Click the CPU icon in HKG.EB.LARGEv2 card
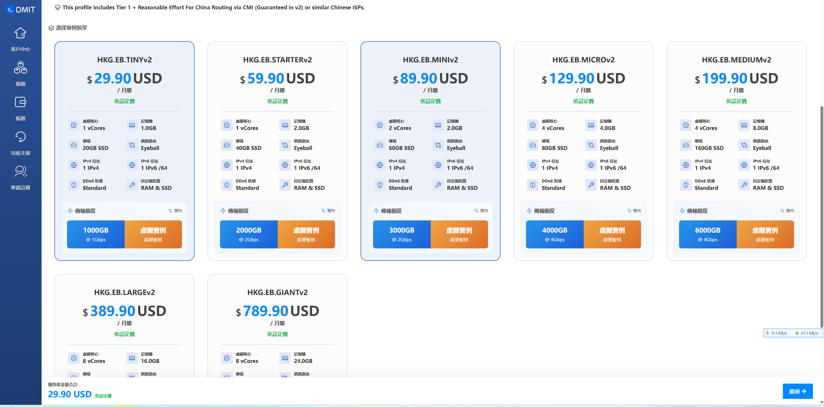Screen dimensions: 824x407 tap(74, 358)
